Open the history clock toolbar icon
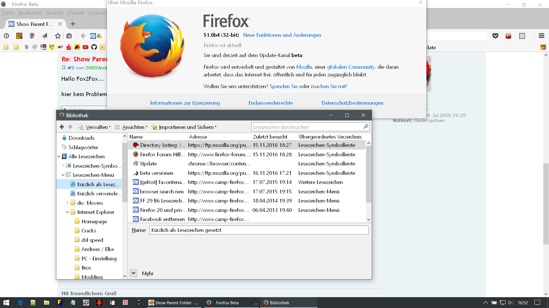The height and width of the screenshot is (308, 549). 6,36
